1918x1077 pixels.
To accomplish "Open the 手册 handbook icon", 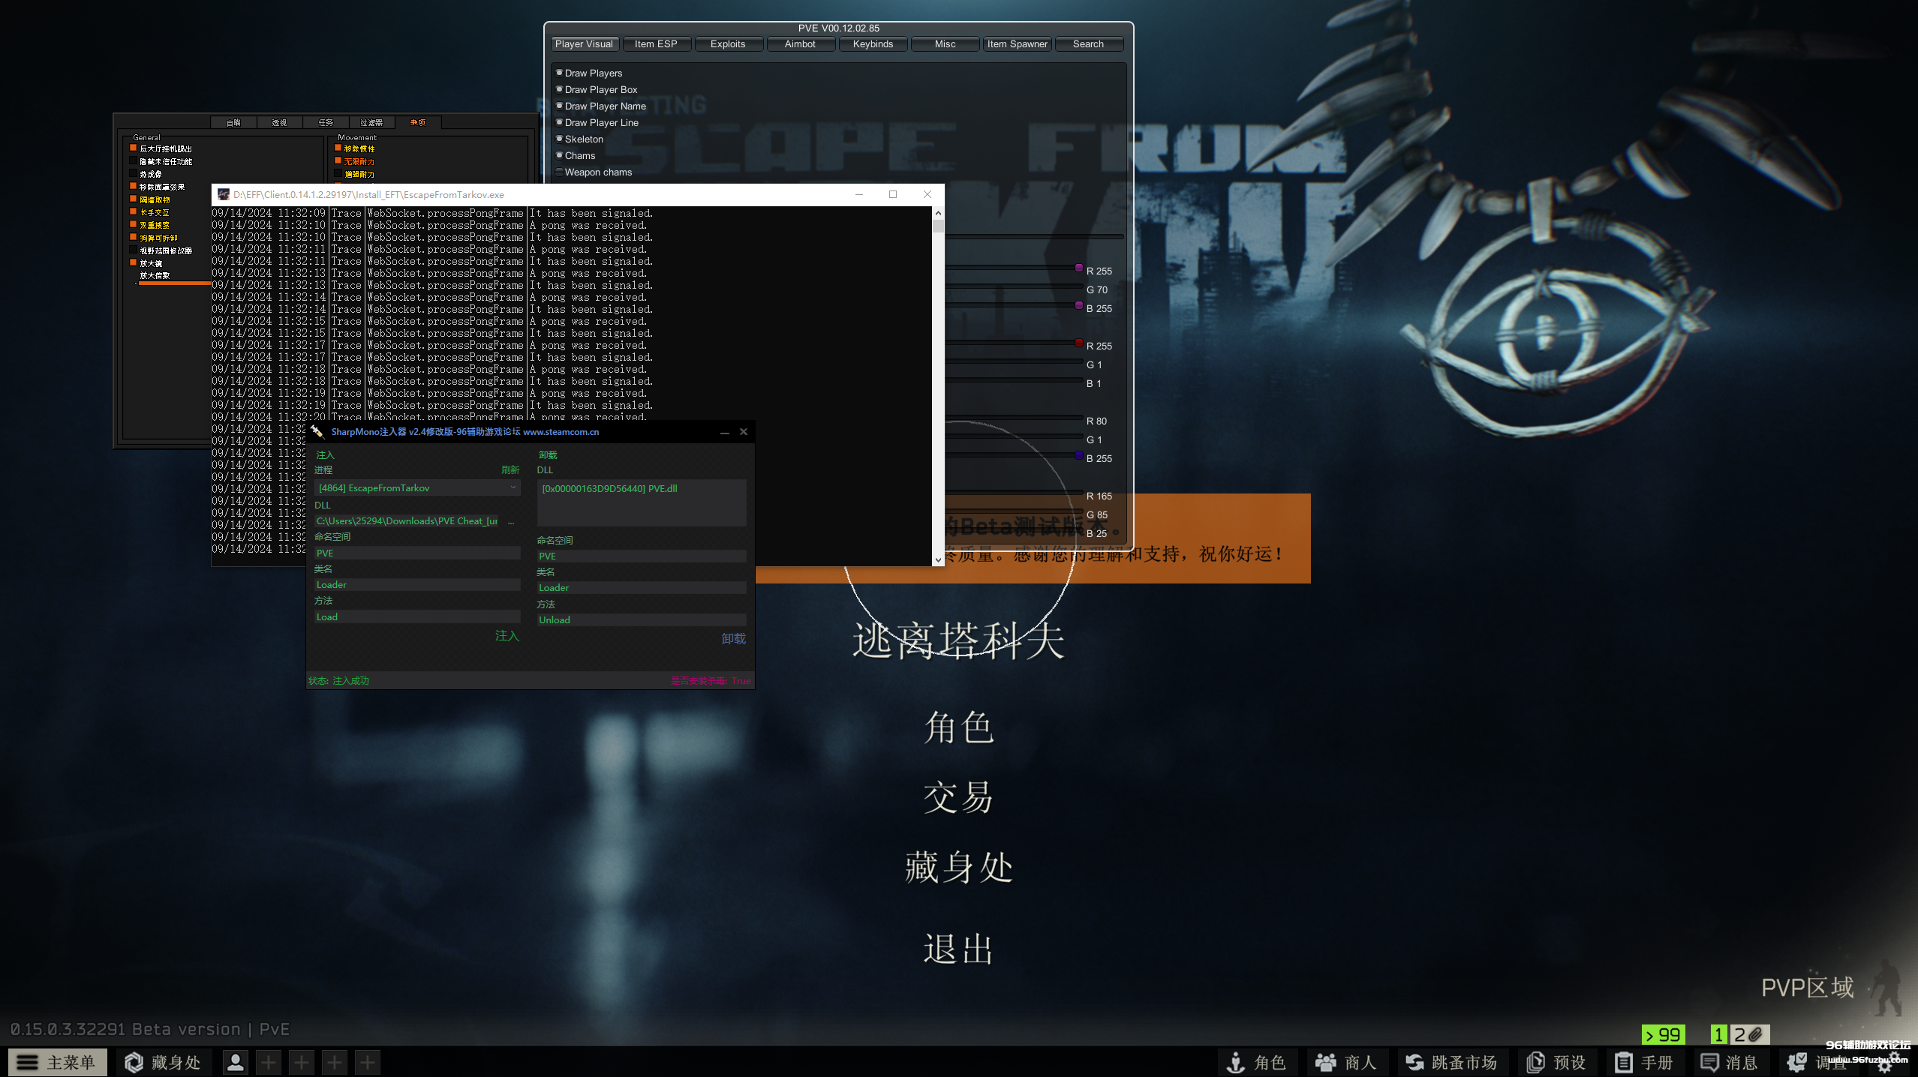I will [1623, 1062].
